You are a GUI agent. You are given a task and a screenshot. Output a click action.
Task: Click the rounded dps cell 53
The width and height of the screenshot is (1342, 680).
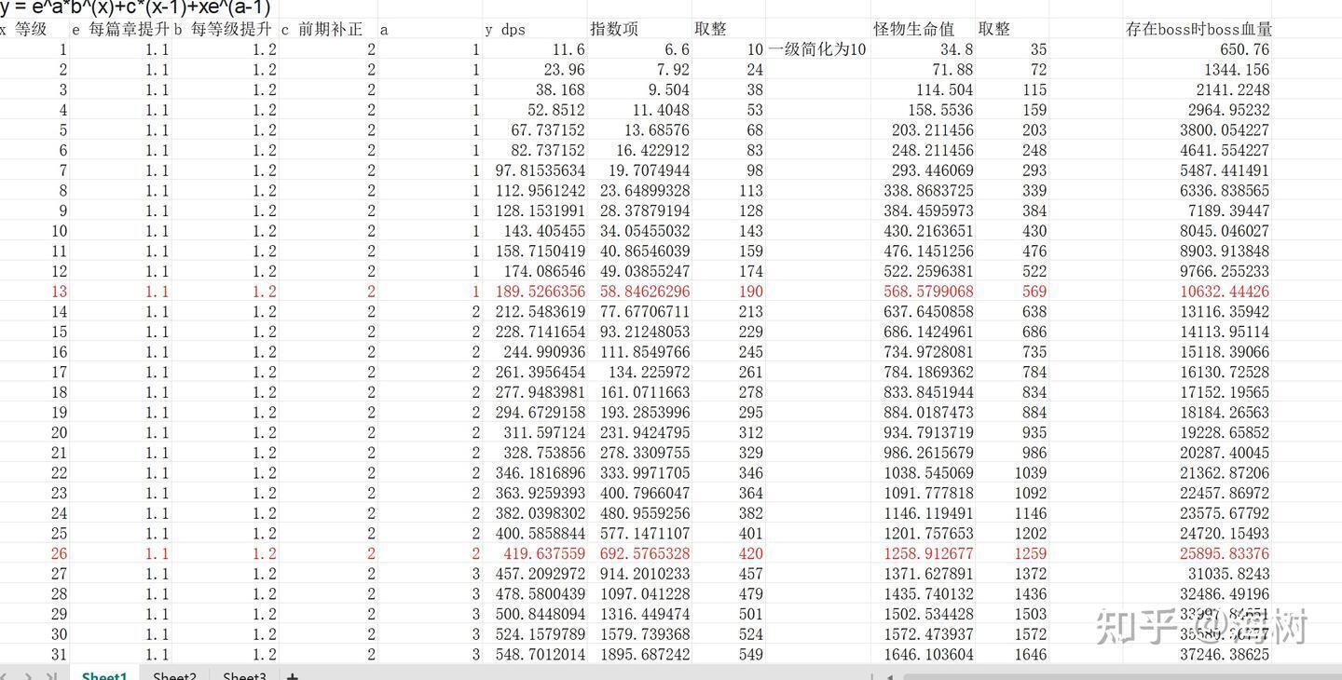point(729,110)
